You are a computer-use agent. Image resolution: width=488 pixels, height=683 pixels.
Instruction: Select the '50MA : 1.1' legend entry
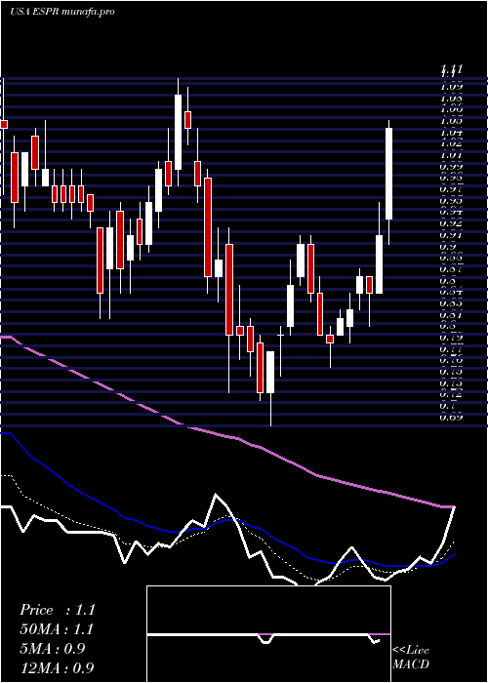tap(57, 629)
